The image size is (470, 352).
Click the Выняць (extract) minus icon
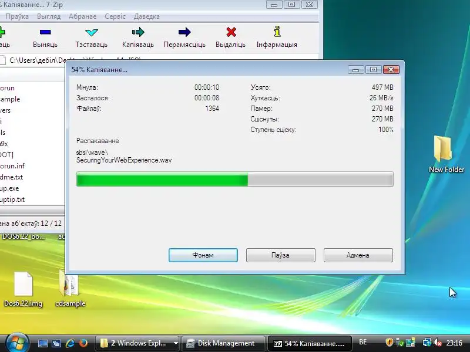point(45,32)
